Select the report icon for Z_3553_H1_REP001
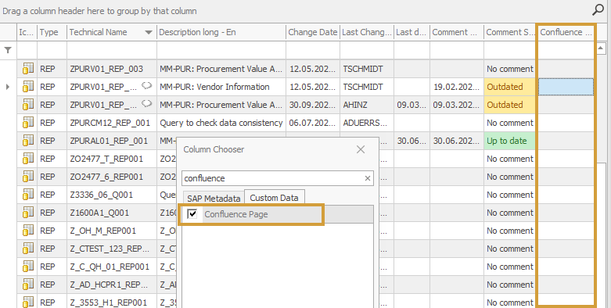Image resolution: width=611 pixels, height=308 pixels. [27, 303]
